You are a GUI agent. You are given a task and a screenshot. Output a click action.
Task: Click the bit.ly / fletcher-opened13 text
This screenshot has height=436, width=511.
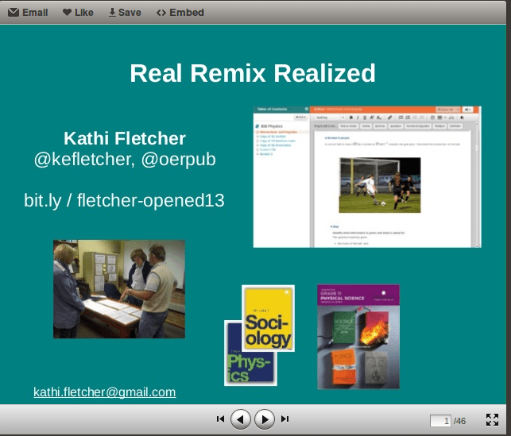point(124,201)
